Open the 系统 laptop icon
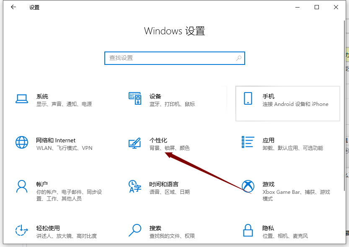The height and width of the screenshot is (247, 349). tap(21, 99)
